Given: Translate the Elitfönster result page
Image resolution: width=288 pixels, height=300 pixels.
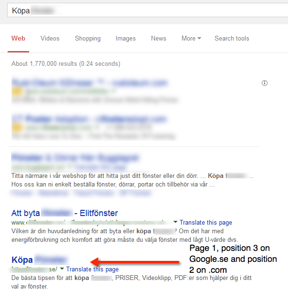Looking at the screenshot, I should tap(206, 223).
